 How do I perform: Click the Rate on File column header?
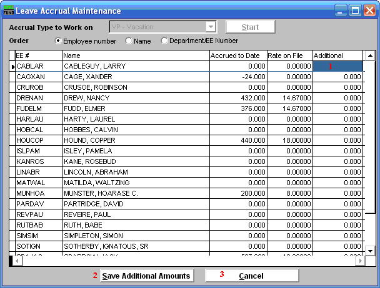click(289, 56)
